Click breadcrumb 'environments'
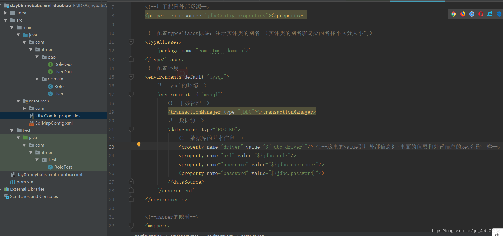Screen dimensions: 503x236 point(184,235)
